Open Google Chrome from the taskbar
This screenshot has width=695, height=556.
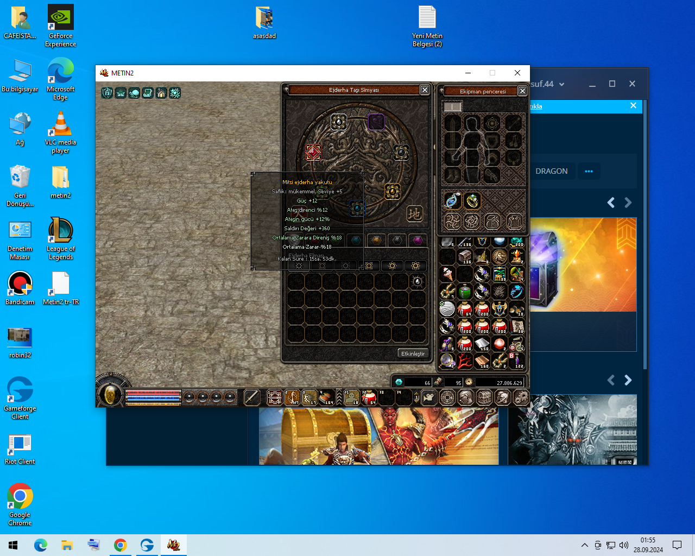121,545
